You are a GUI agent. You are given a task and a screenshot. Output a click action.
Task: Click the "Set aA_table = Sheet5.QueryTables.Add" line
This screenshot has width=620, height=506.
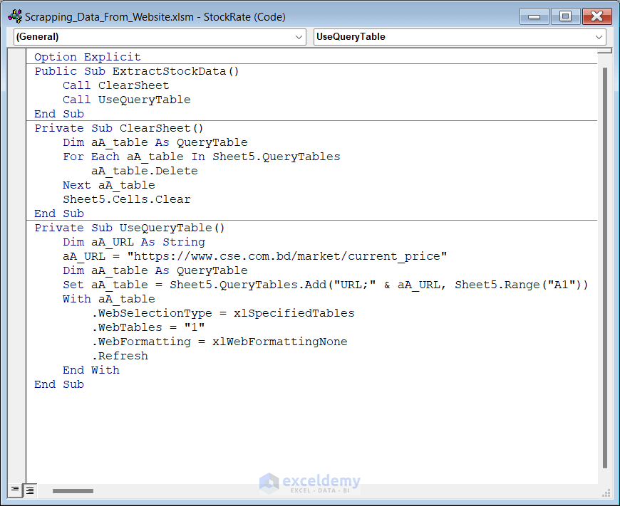(326, 285)
